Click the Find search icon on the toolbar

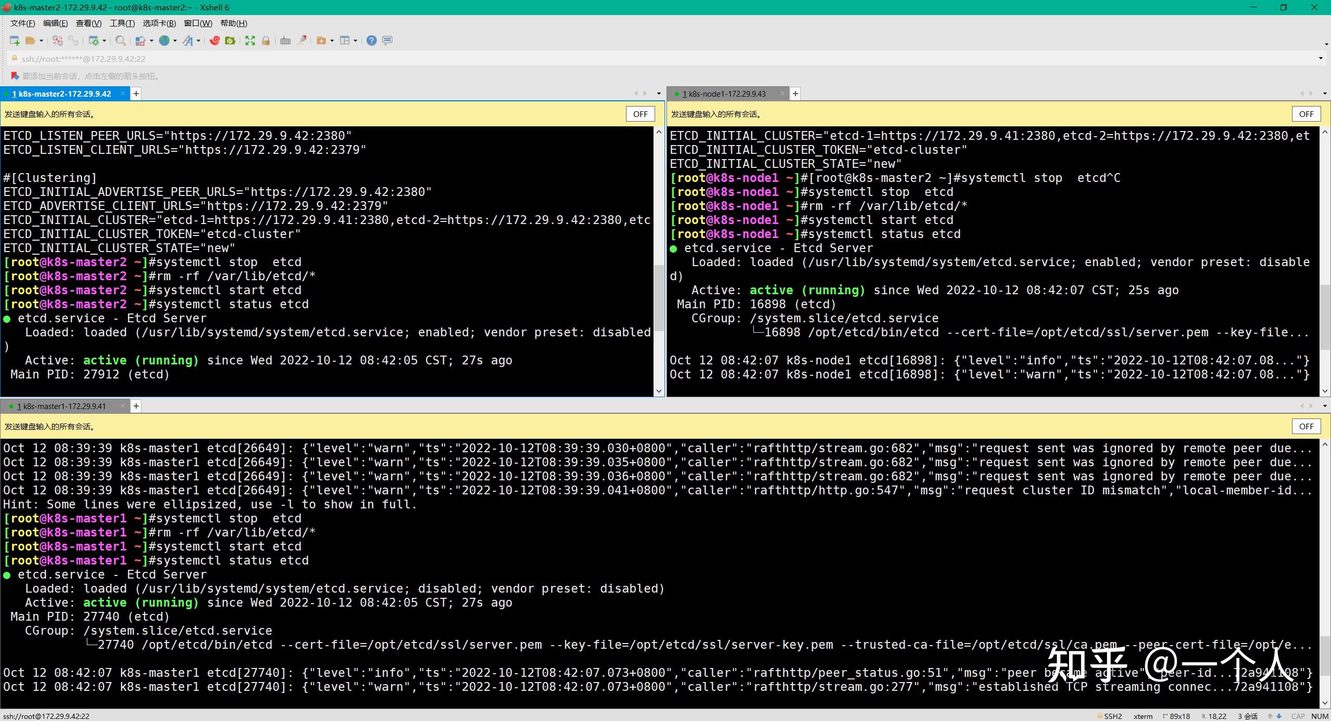pos(121,41)
